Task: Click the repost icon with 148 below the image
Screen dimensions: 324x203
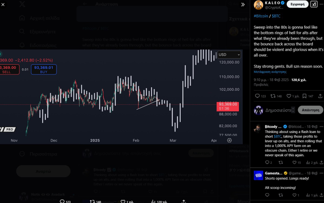Action: tap(95, 201)
